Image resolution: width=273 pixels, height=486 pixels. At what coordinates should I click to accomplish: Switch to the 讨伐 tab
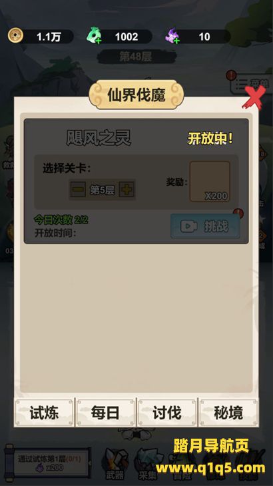167,413
